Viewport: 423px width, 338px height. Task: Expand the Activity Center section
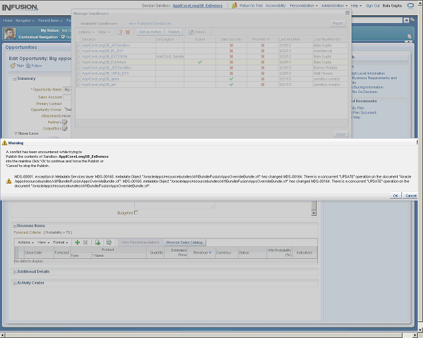click(30, 283)
